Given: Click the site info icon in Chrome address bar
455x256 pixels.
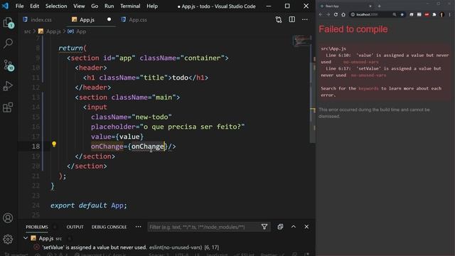Looking at the screenshot, I should coord(353,14).
